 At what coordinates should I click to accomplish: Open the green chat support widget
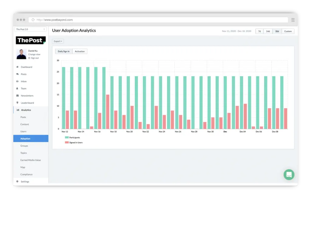click(289, 175)
